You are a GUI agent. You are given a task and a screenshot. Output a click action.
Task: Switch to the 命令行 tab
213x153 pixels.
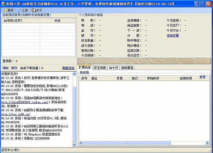pyautogui.click(x=114, y=68)
